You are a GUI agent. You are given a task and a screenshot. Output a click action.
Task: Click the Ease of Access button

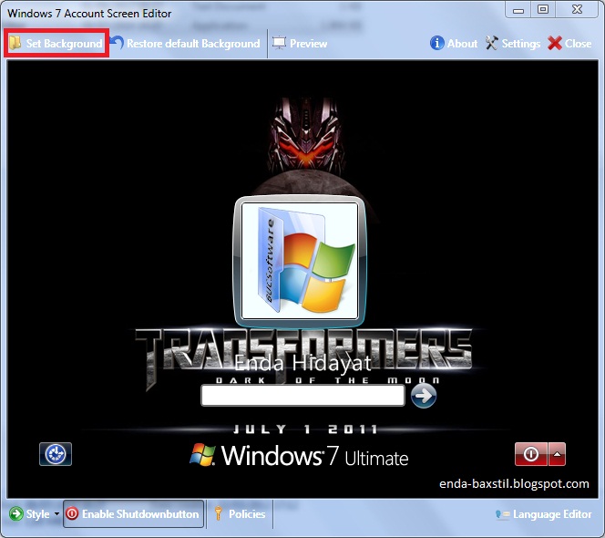click(56, 454)
